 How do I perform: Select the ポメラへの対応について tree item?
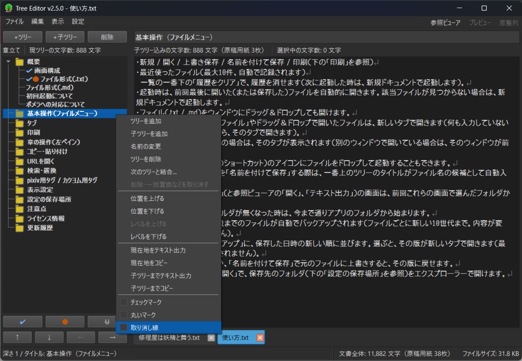55,104
